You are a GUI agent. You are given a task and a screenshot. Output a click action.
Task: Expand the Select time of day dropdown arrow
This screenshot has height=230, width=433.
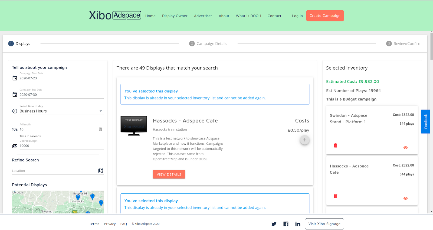101,111
